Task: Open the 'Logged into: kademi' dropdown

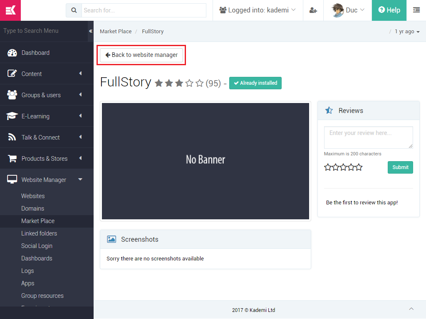Action: (x=258, y=10)
